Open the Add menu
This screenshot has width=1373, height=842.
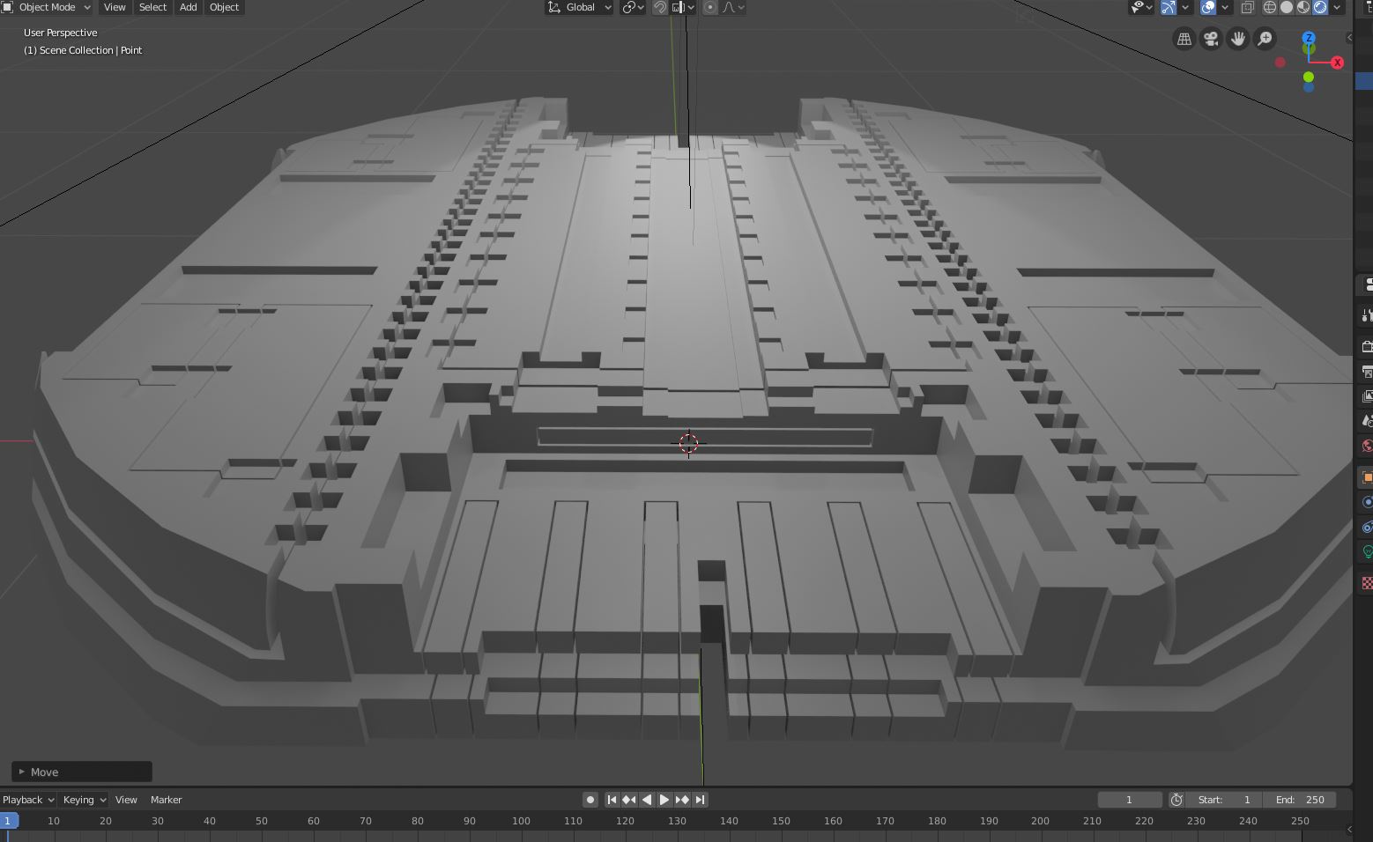(189, 7)
